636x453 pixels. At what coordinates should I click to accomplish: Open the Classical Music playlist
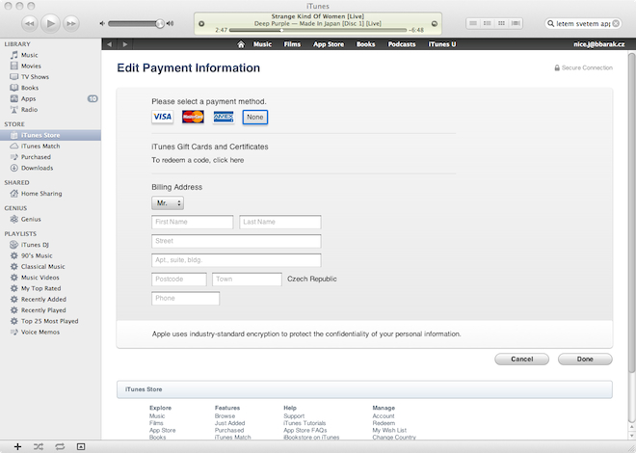(50, 266)
